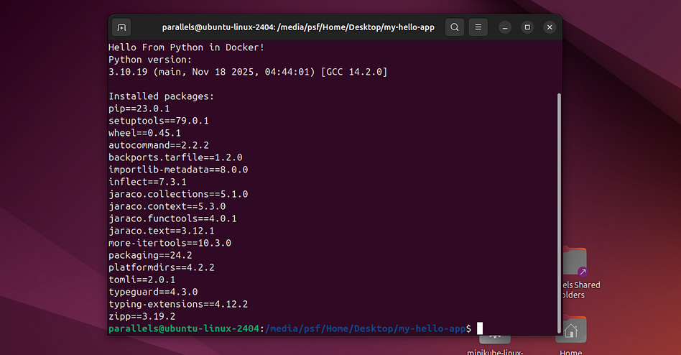Viewport: 681px width, 355px height.
Task: Maximize the terminal window
Action: (527, 27)
